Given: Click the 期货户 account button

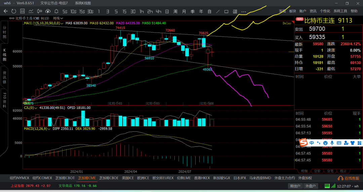Looking at the screenshot, I should [x=295, y=186].
